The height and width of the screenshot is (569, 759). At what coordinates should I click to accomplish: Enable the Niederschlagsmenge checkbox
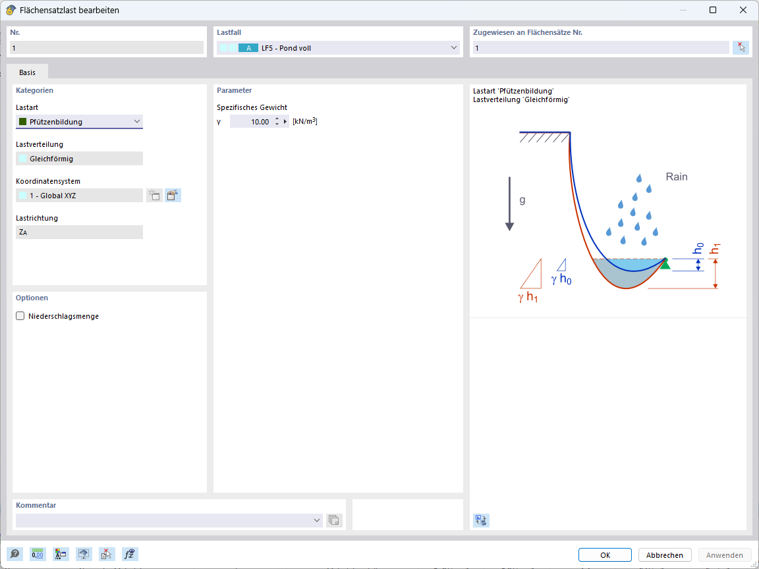pos(20,316)
